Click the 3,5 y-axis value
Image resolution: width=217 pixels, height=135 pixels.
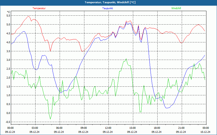[x=8, y=51]
